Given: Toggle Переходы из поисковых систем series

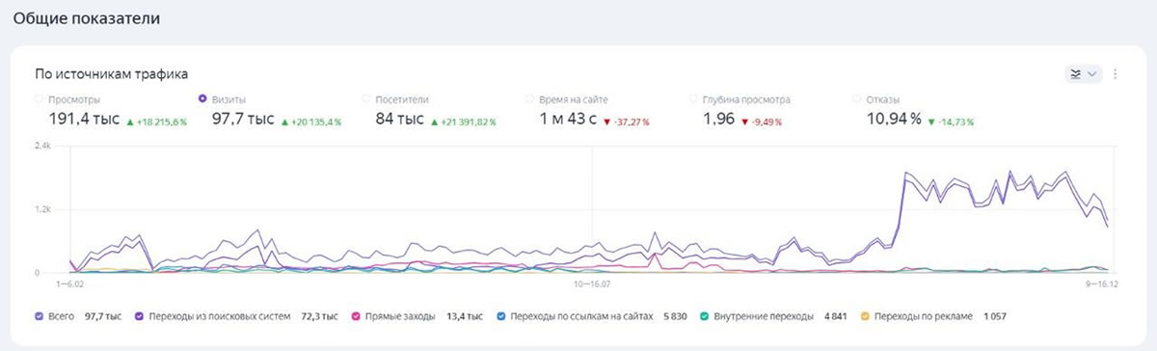Looking at the screenshot, I should tap(141, 315).
